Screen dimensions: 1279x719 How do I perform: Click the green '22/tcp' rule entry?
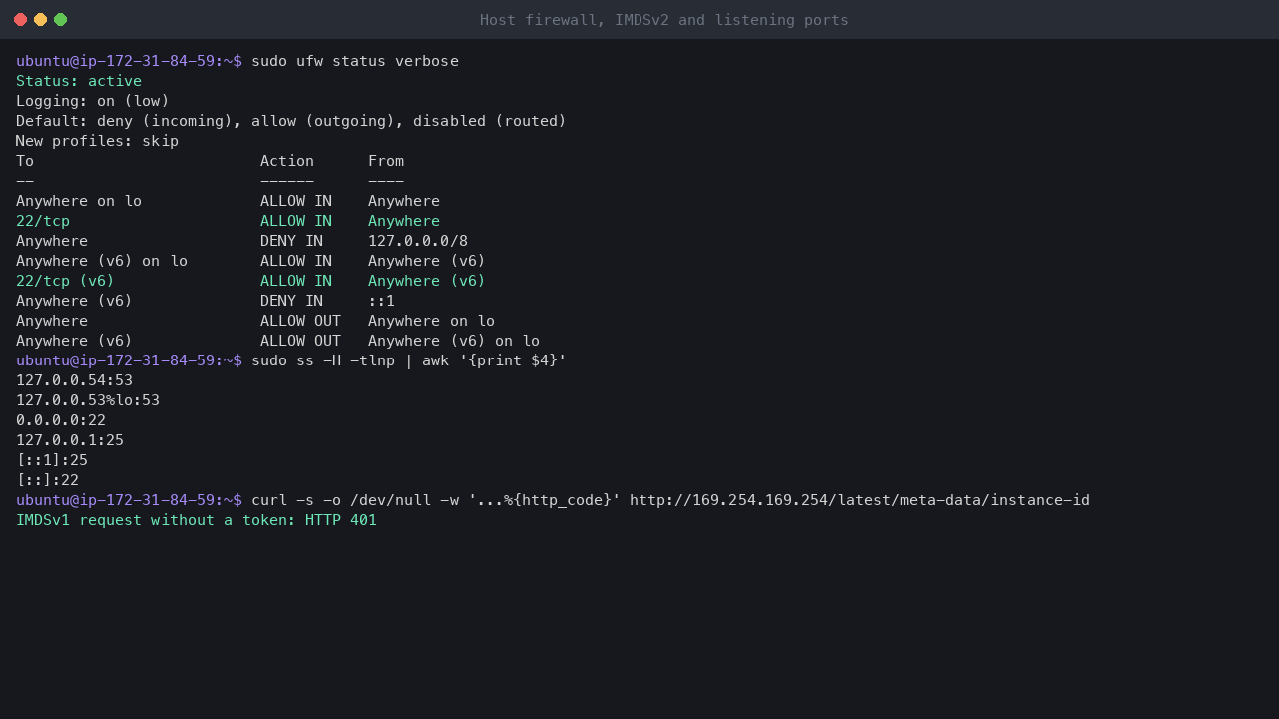pyautogui.click(x=43, y=221)
